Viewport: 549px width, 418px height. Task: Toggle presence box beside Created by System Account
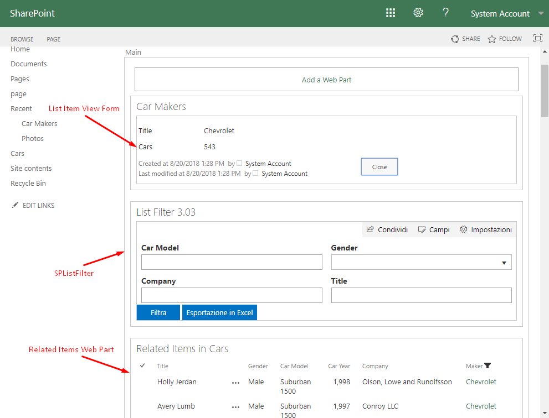coord(239,163)
